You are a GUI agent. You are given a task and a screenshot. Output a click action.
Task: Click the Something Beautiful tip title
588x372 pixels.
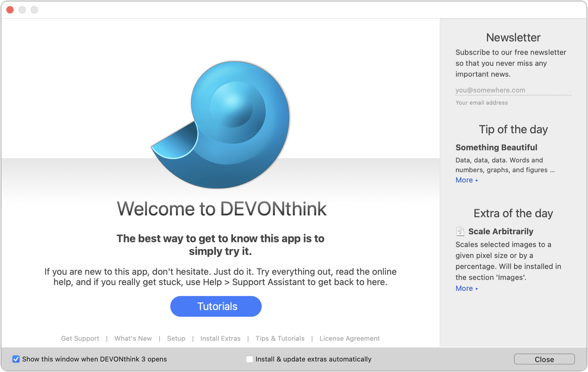click(x=496, y=147)
